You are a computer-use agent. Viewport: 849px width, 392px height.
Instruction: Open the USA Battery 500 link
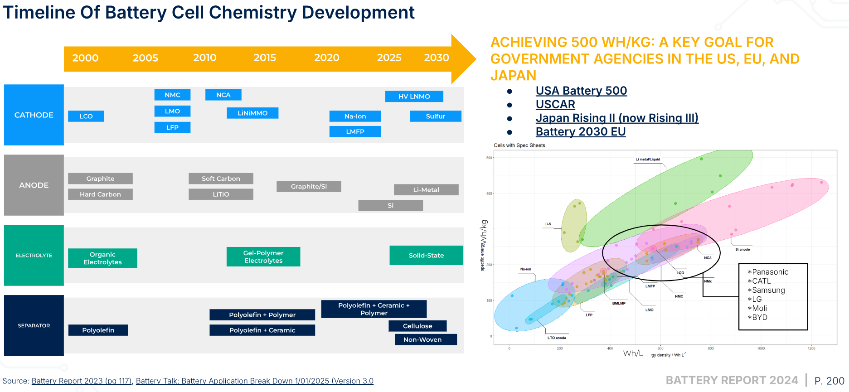coord(581,91)
